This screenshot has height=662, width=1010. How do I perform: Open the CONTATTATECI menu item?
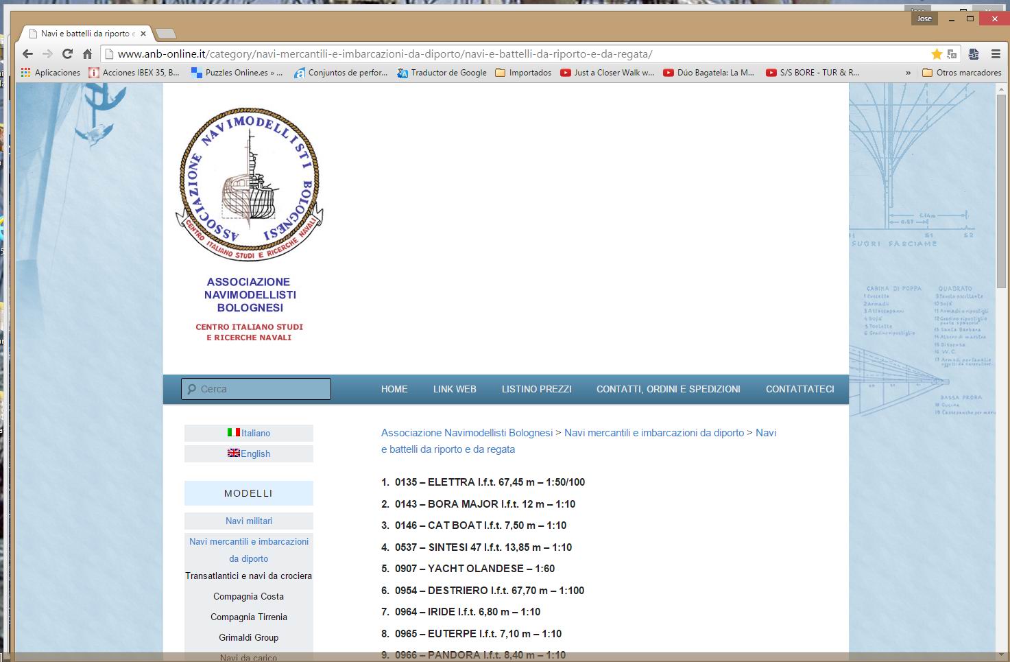tap(800, 389)
